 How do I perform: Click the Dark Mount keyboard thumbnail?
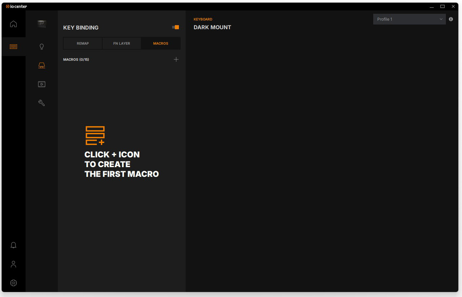pyautogui.click(x=42, y=24)
